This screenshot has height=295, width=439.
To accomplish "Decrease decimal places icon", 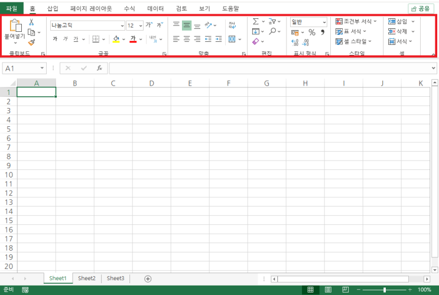I will [x=305, y=42].
